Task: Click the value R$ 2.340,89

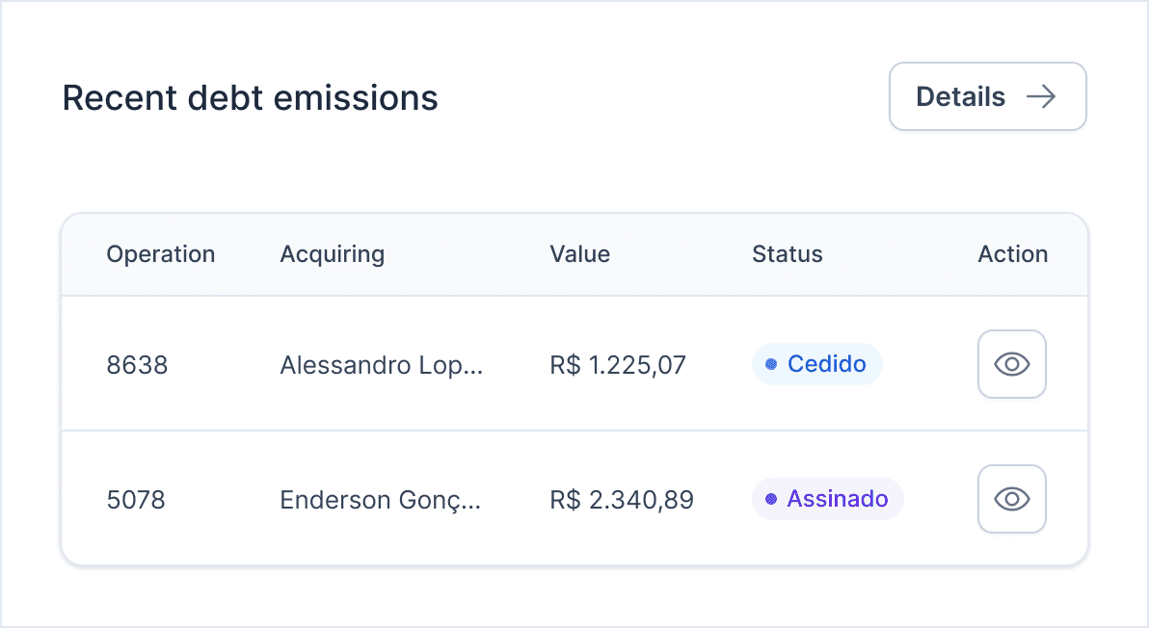Action: [x=622, y=500]
